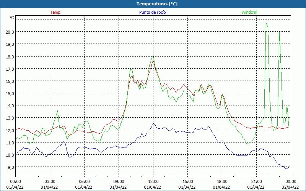
Task: Click the '00:00' time label above 02/04/22
Action: coord(291,182)
